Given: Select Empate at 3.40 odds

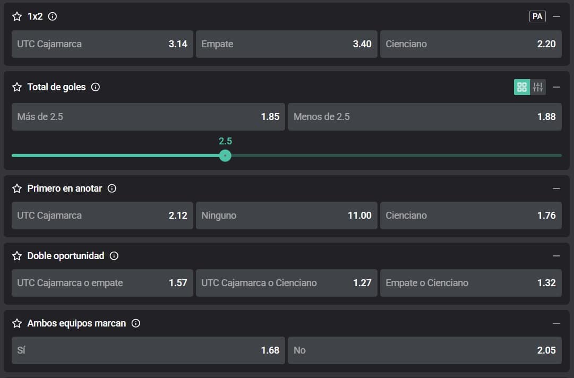Looking at the screenshot, I should (286, 44).
